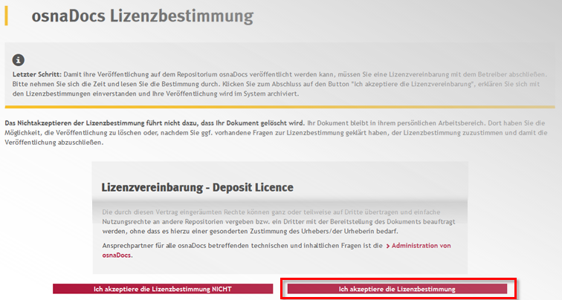Click the paragraph starting 'Die durch diesen Vertrag'

279,221
